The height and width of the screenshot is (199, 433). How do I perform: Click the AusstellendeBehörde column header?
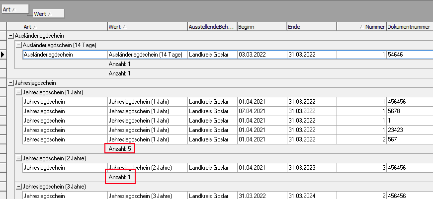pyautogui.click(x=211, y=26)
